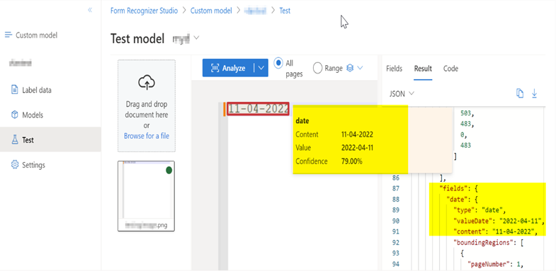Viewport: 556px width, 271px height.
Task: Click the Label data document icon
Action: (x=15, y=90)
